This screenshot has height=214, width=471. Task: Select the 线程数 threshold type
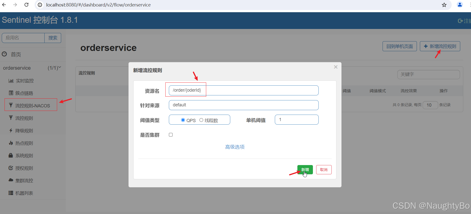201,120
